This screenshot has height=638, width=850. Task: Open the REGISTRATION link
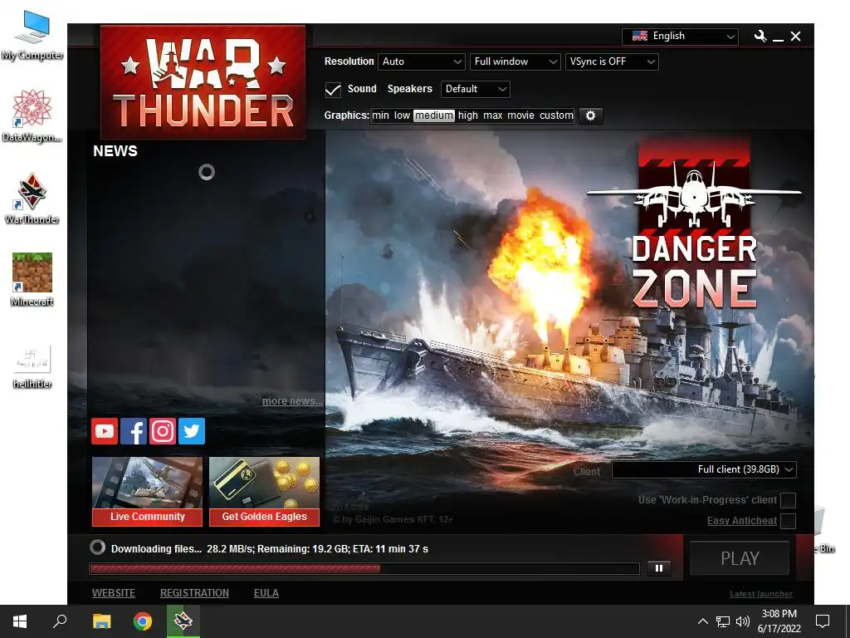(x=194, y=593)
